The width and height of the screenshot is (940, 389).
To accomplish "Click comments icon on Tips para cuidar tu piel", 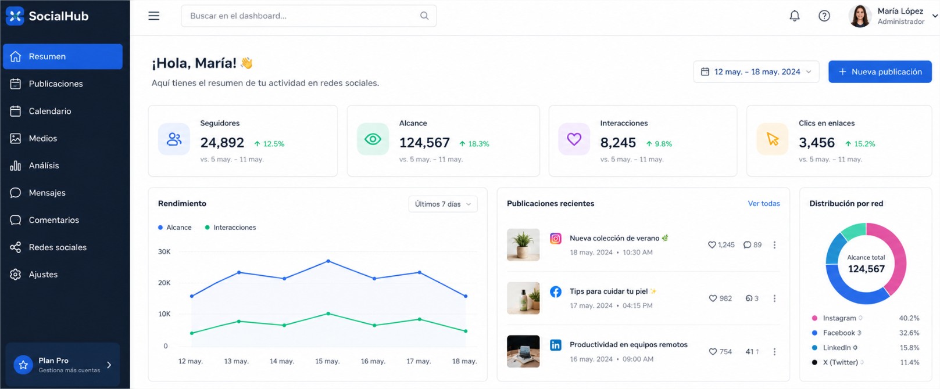I will (749, 298).
